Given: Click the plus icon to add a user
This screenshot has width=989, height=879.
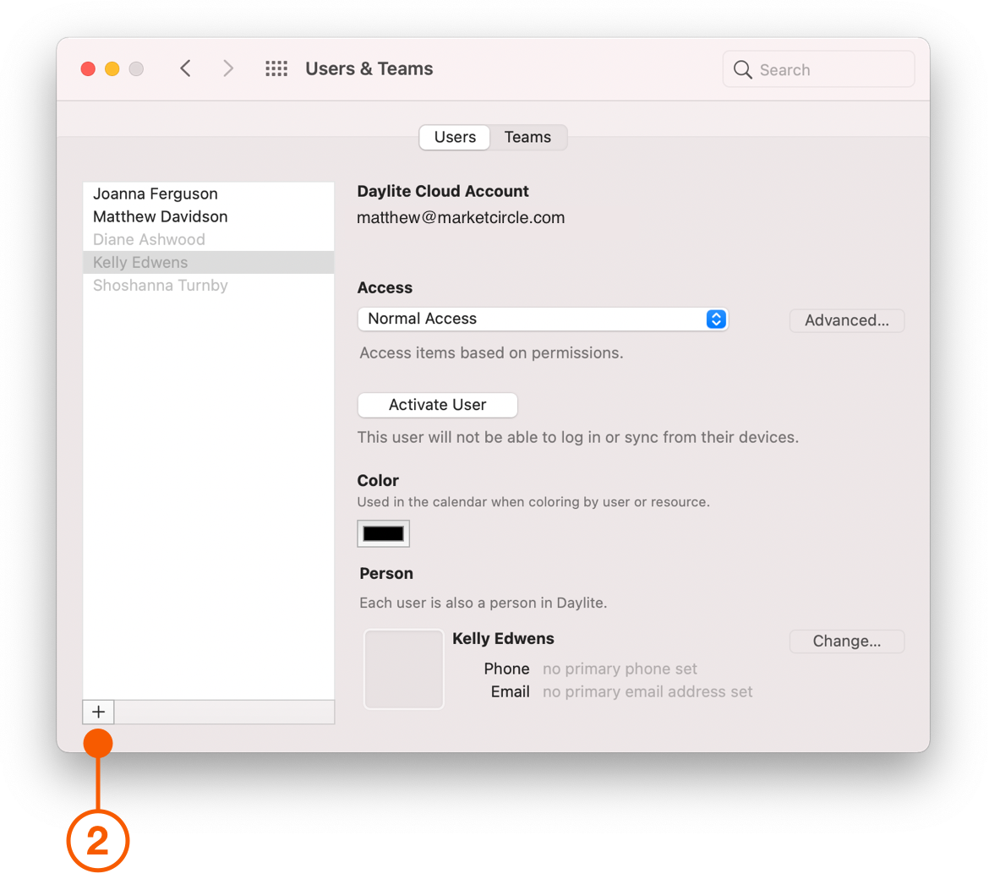Looking at the screenshot, I should [97, 712].
